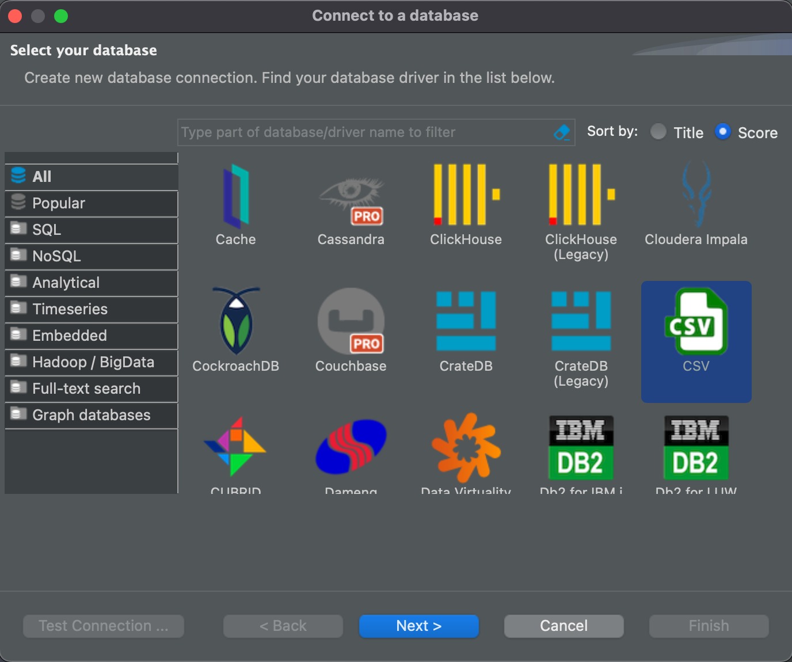Screen dimensions: 792x662
Task: Select the Cache database driver icon
Action: point(235,196)
